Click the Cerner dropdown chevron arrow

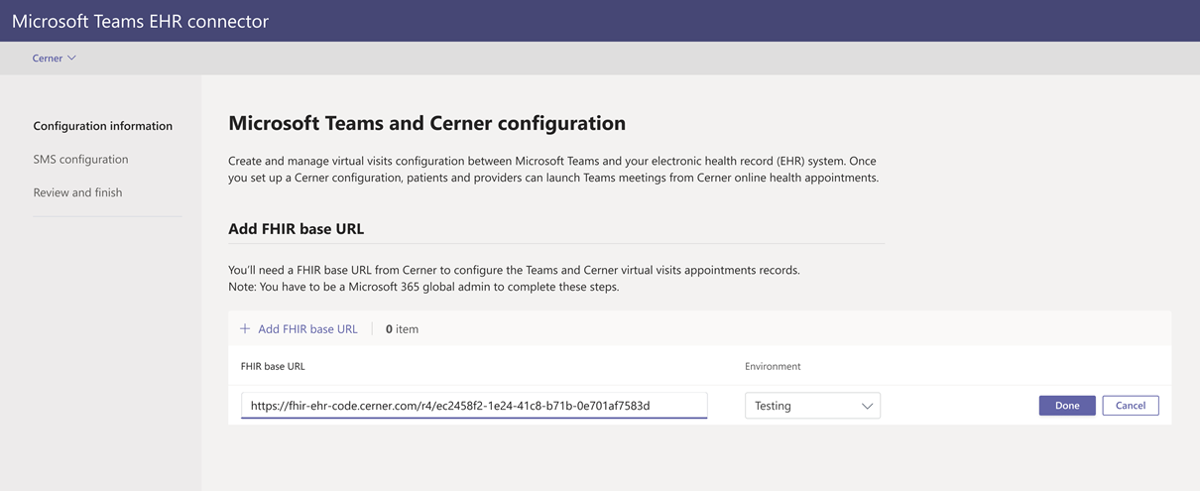(x=71, y=59)
